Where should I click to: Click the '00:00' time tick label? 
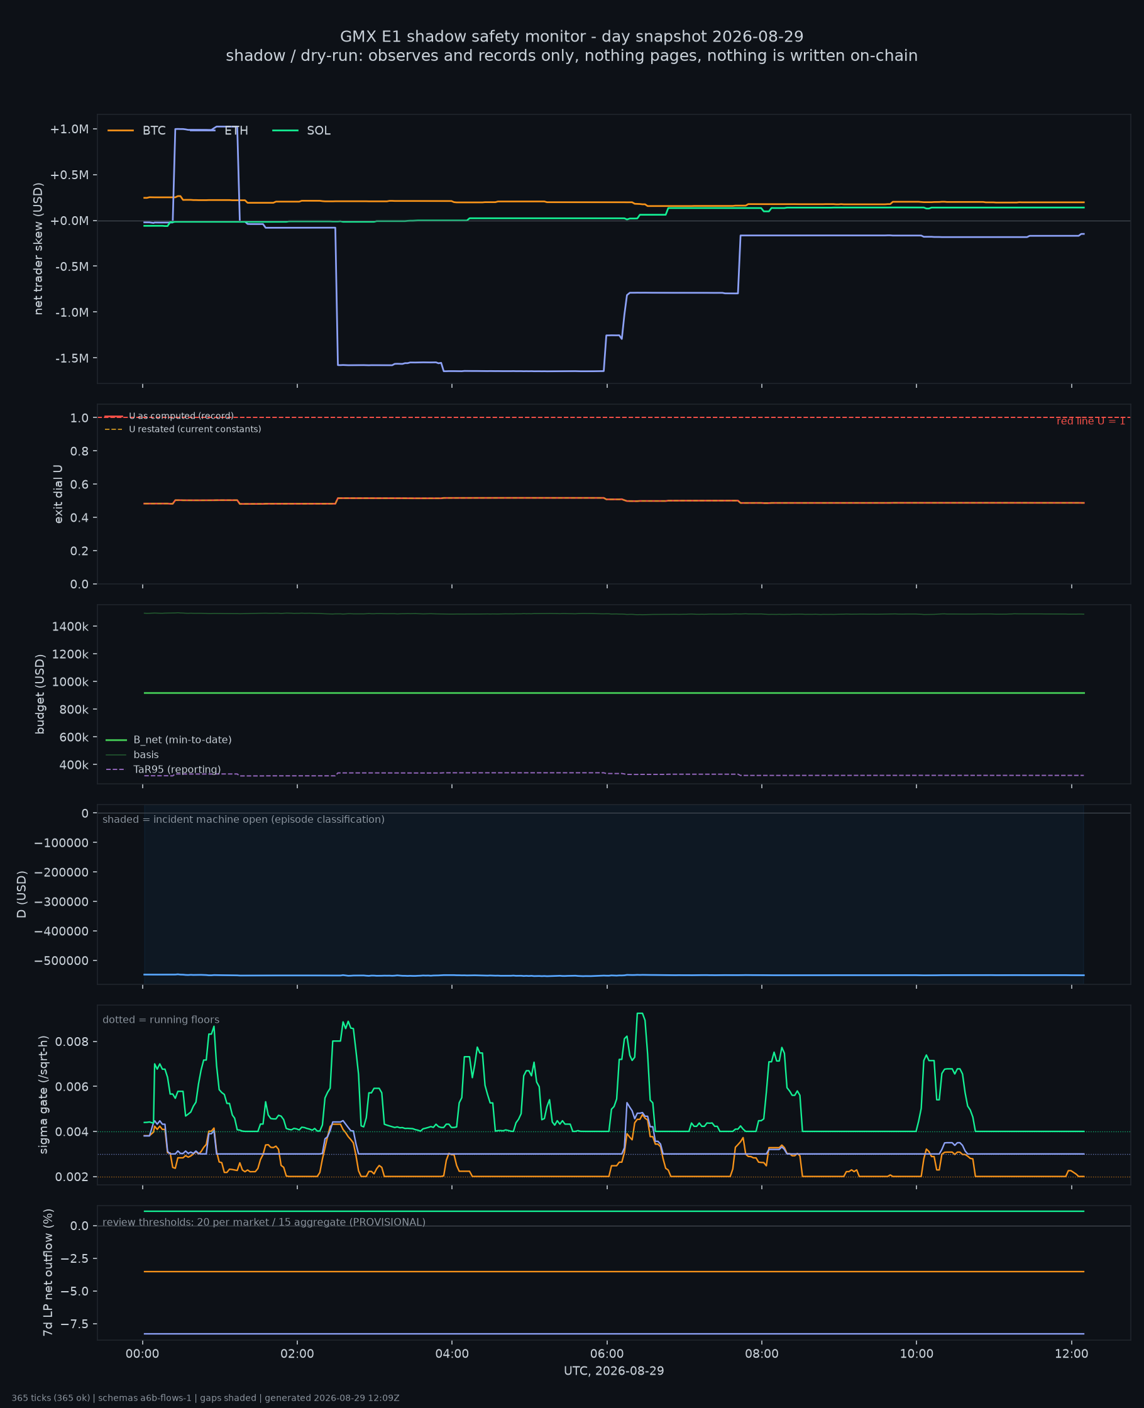point(142,1354)
